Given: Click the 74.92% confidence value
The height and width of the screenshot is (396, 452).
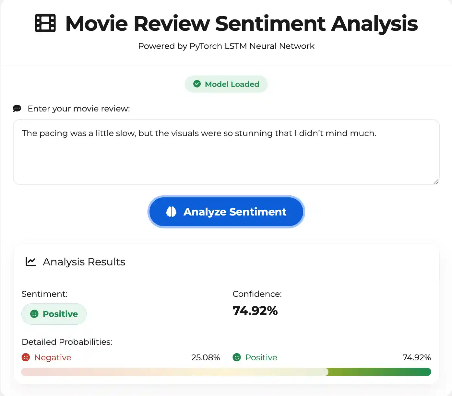Looking at the screenshot, I should (255, 311).
